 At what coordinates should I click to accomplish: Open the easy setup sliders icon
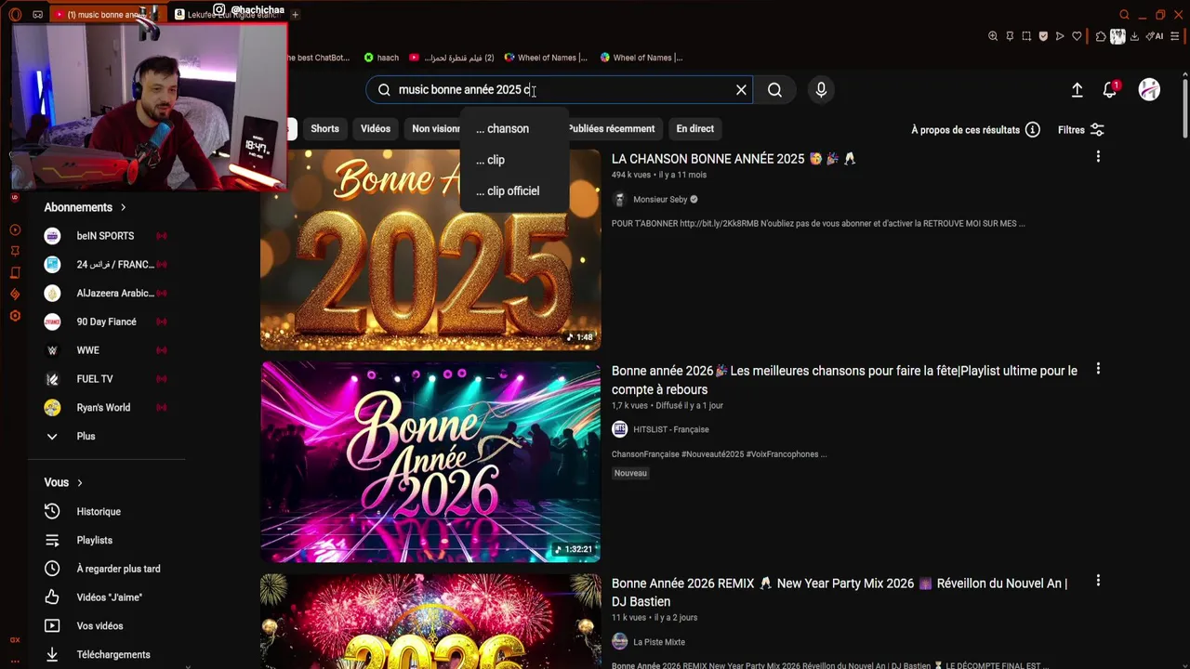(1177, 36)
